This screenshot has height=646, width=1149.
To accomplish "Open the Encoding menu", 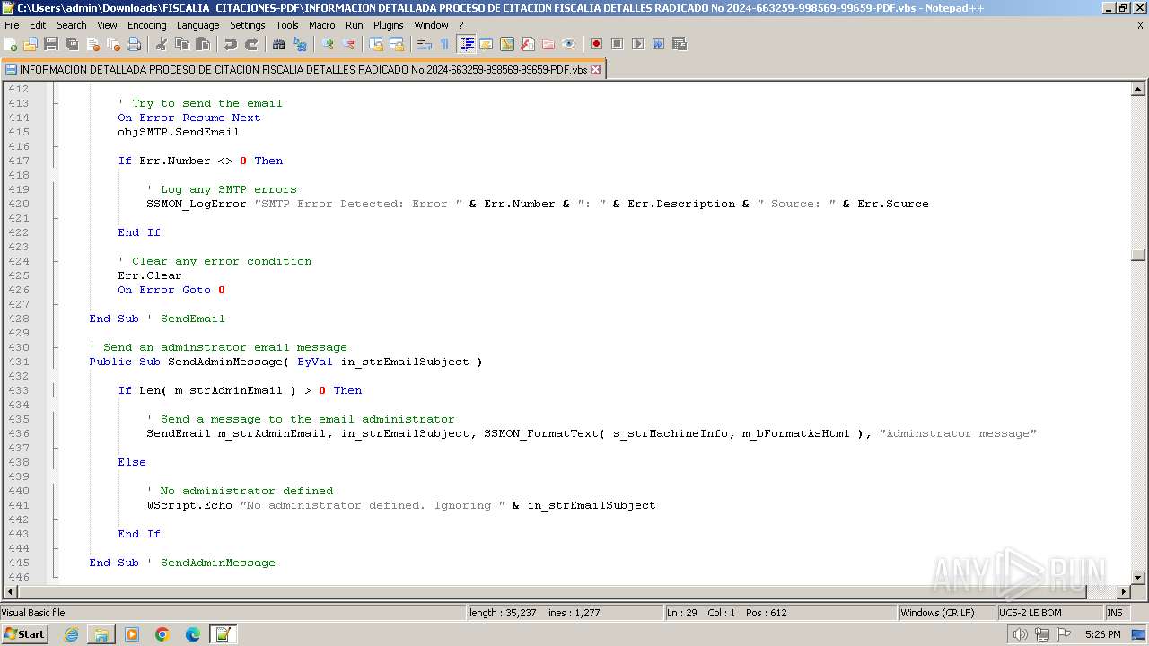I will pyautogui.click(x=146, y=25).
